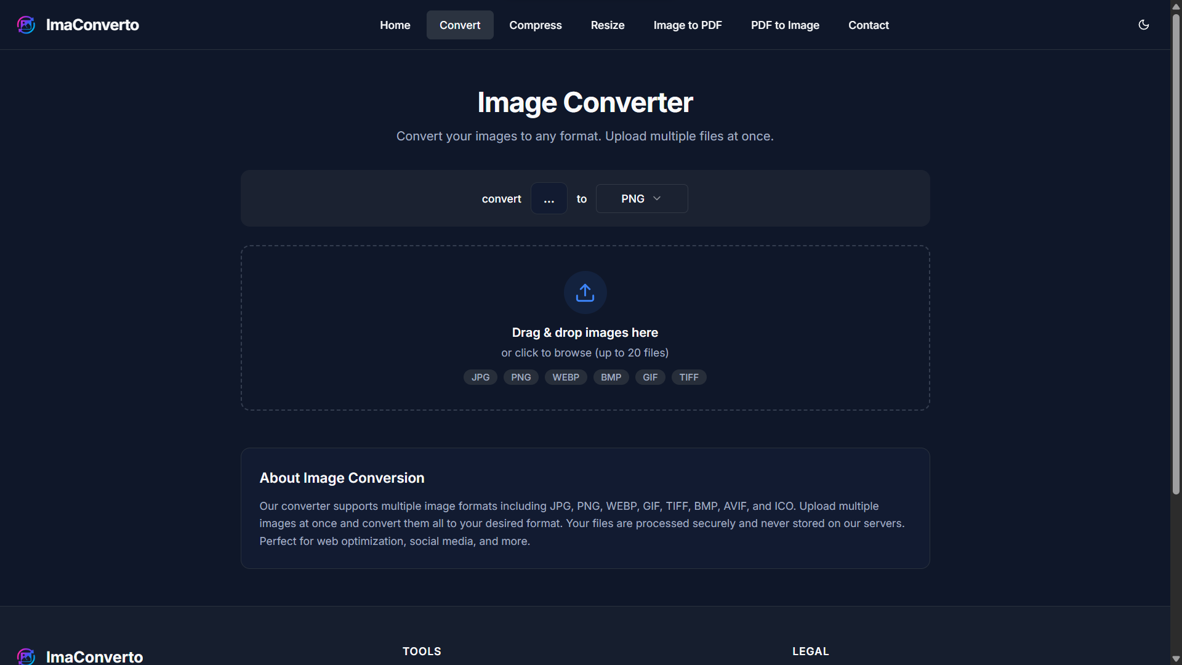The image size is (1182, 665).
Task: Click the scrollbar down arrow
Action: pos(1175,659)
